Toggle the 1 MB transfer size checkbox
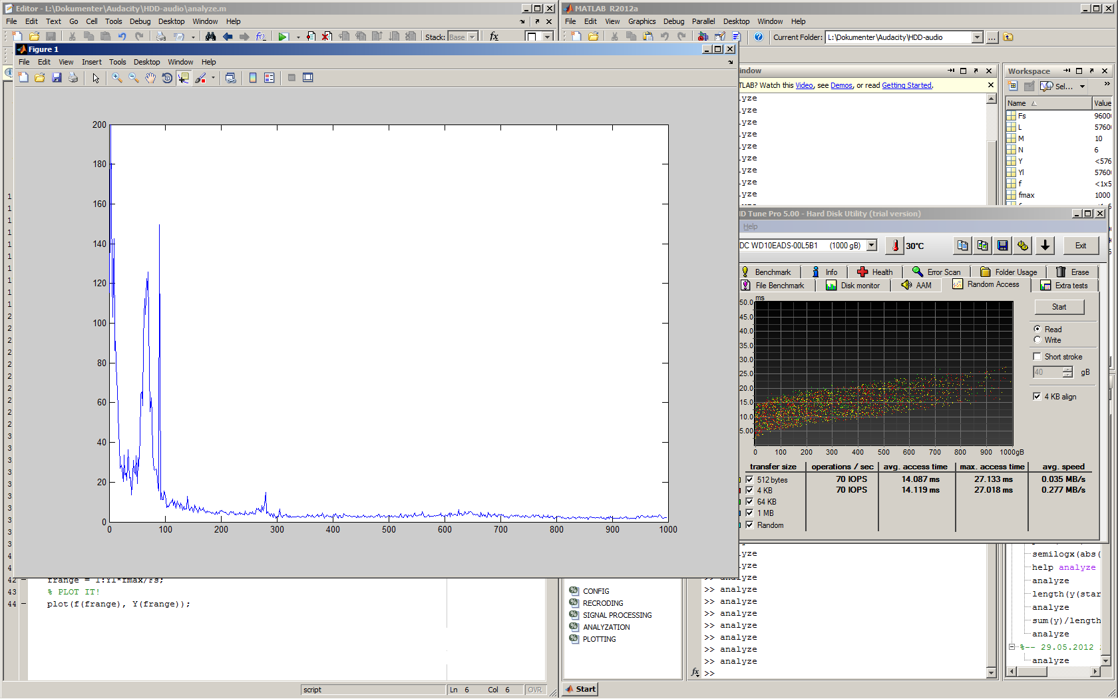1118x699 pixels. [749, 513]
